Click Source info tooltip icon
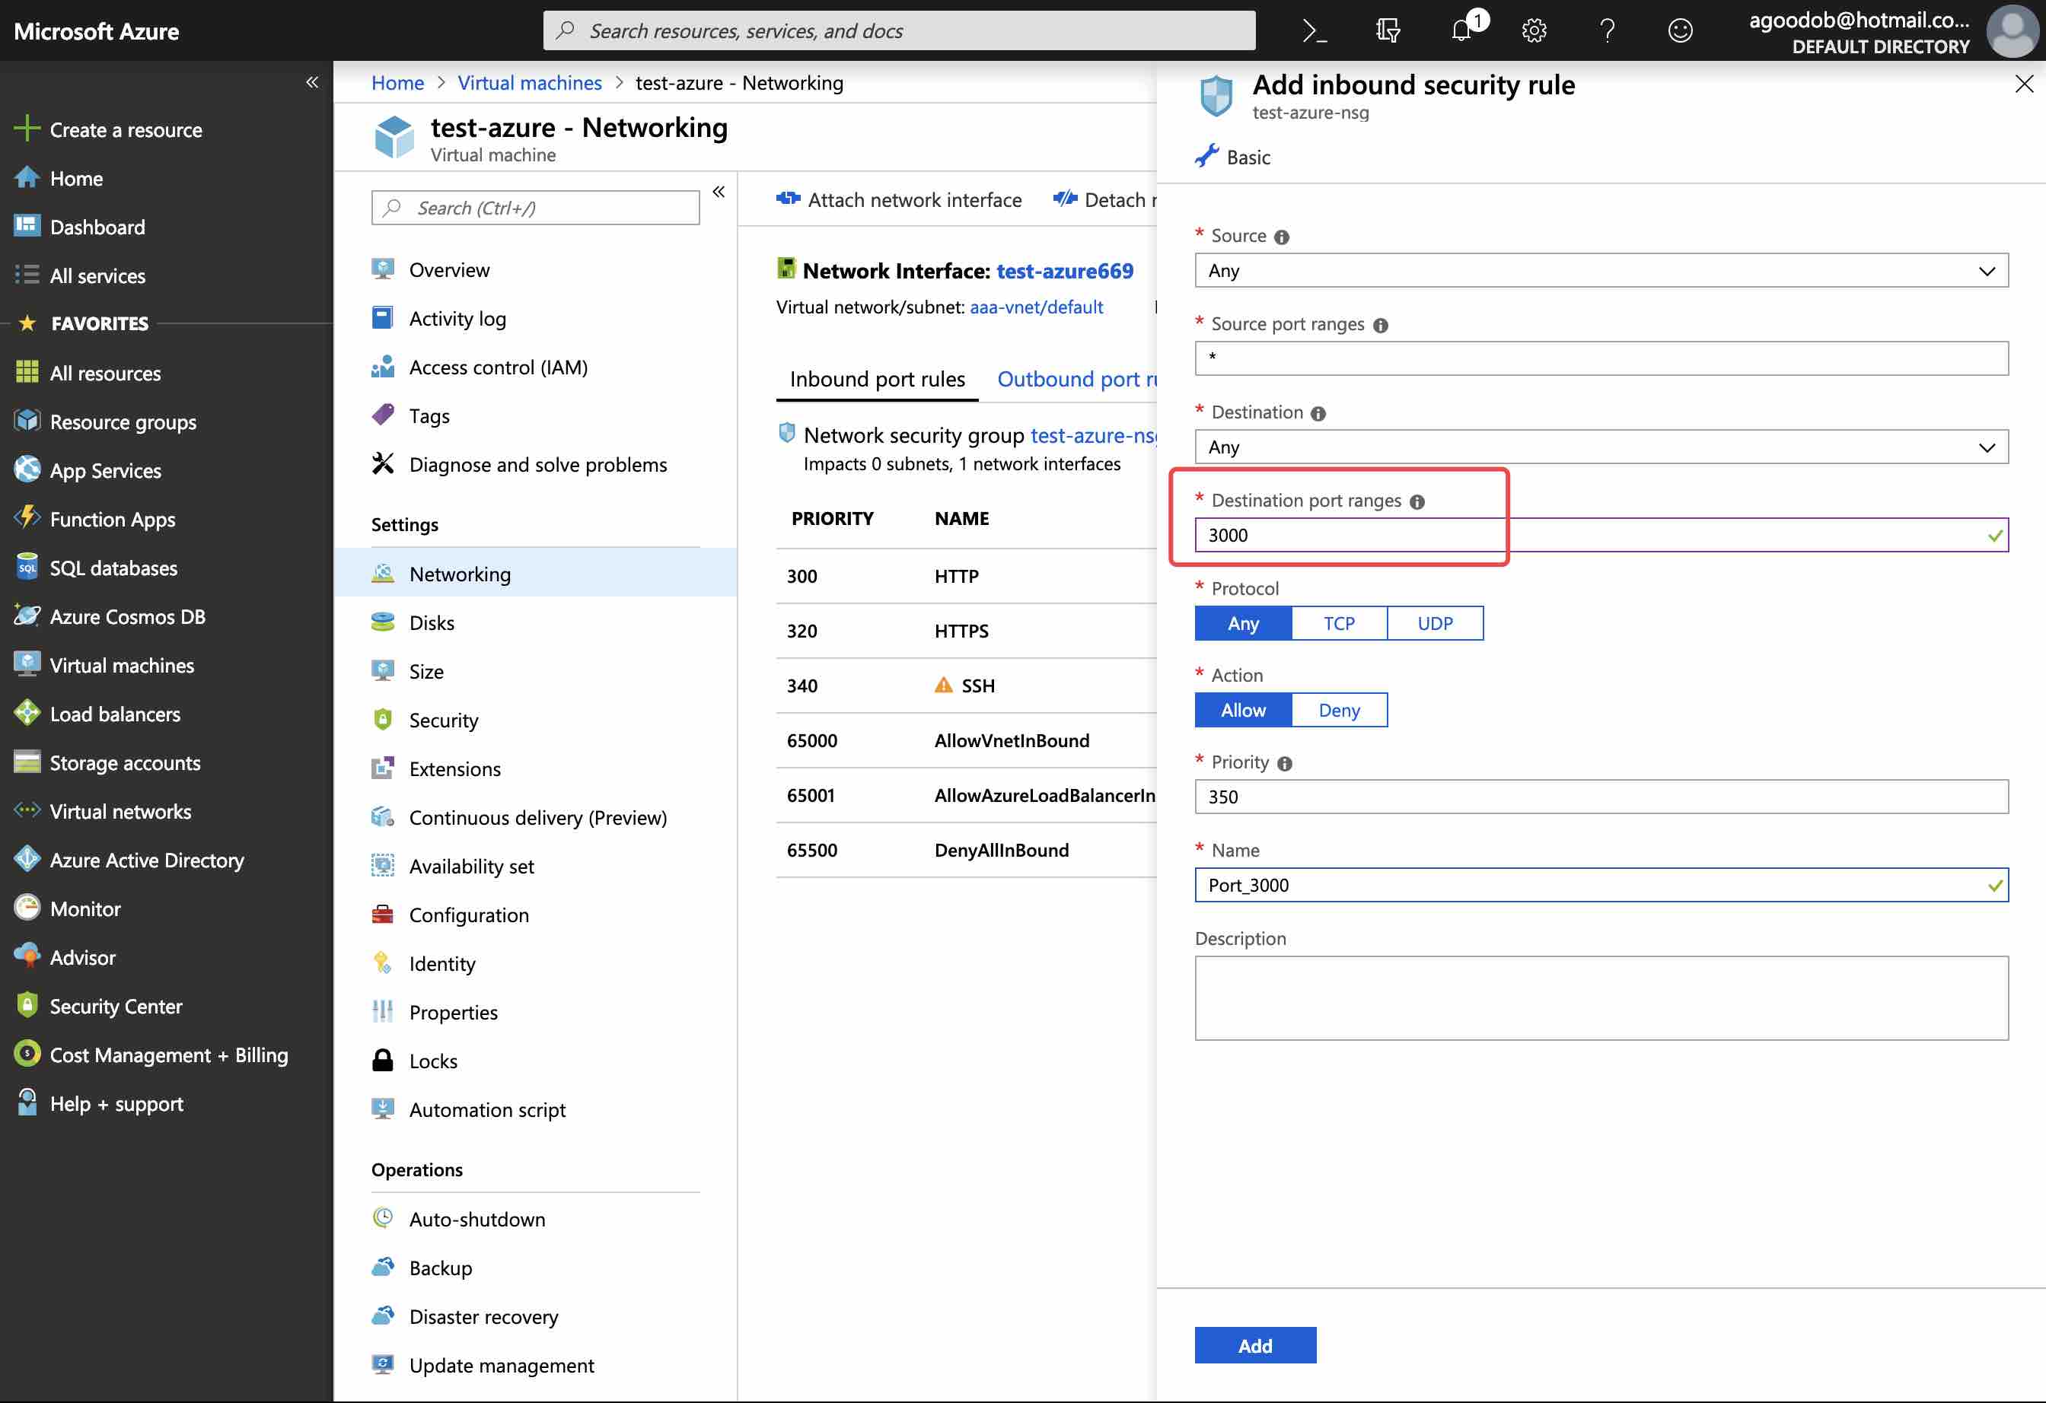 [1282, 237]
